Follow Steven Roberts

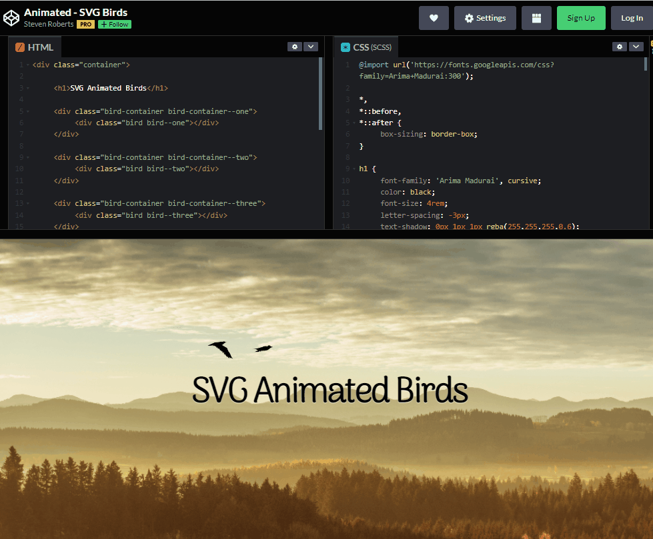point(115,25)
